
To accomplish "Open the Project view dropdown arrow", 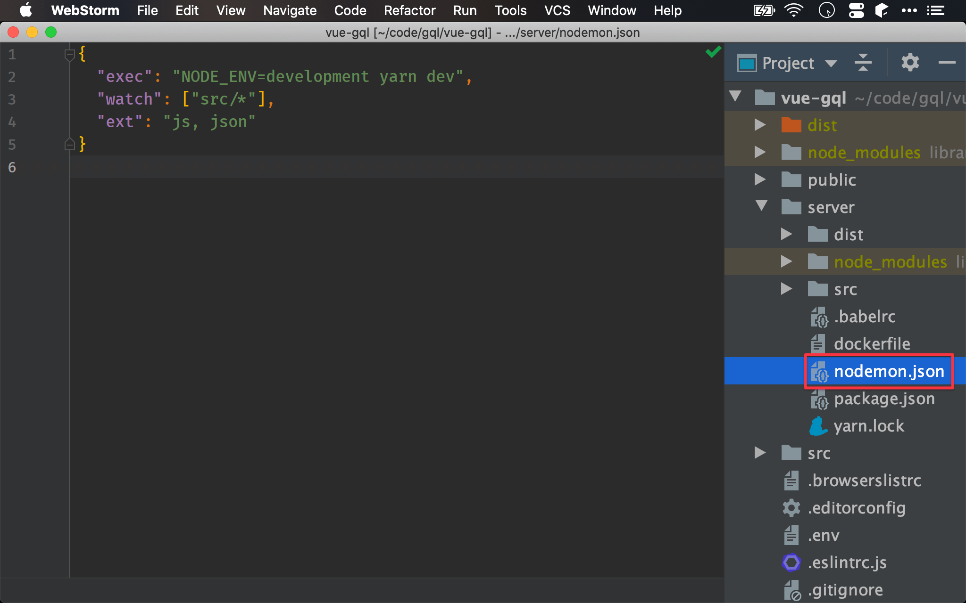I will coord(831,63).
